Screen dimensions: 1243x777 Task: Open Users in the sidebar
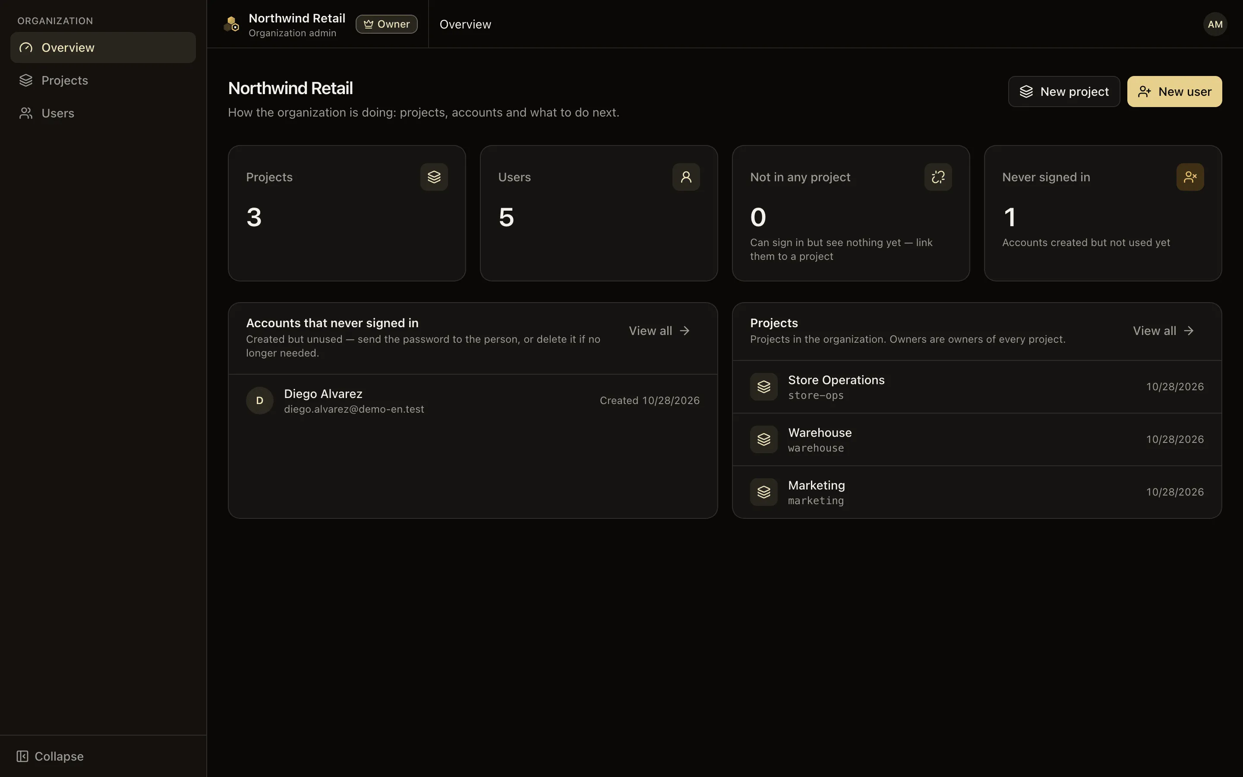103,113
